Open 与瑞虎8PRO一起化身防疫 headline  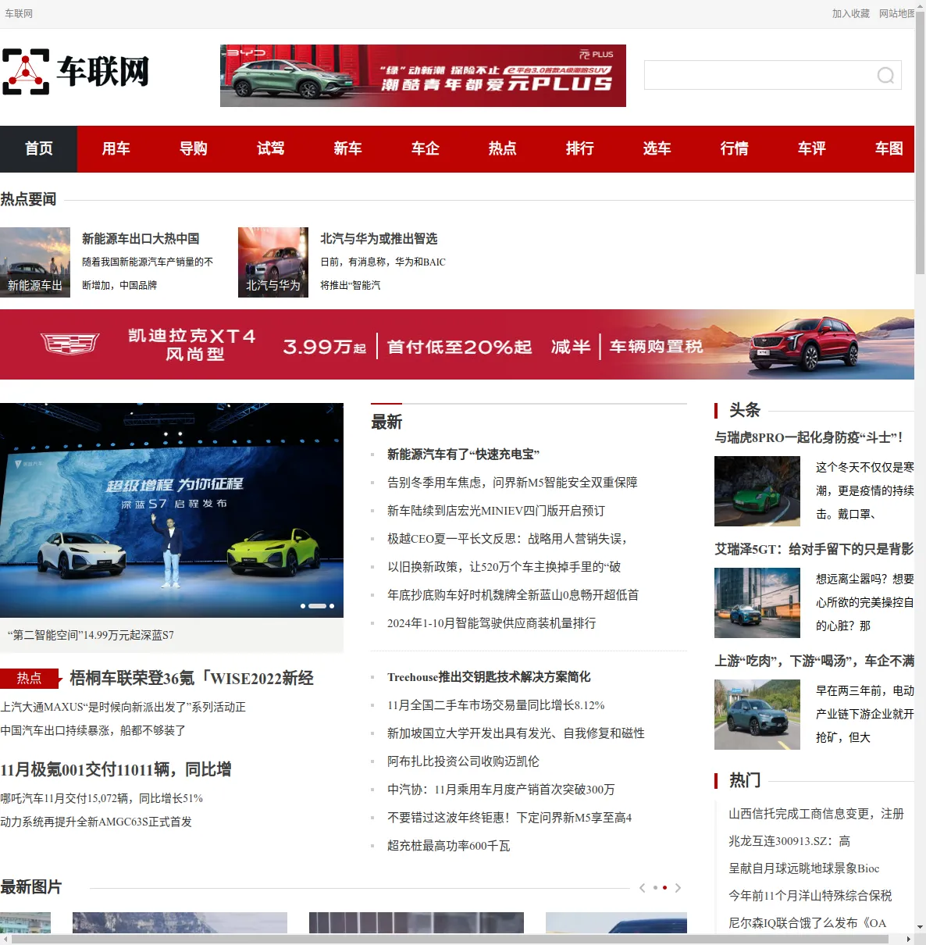pos(809,437)
